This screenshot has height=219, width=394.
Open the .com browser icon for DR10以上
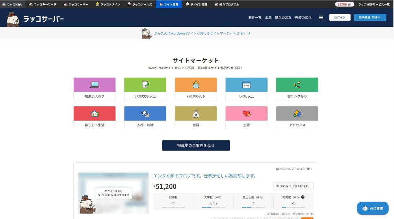point(246,85)
